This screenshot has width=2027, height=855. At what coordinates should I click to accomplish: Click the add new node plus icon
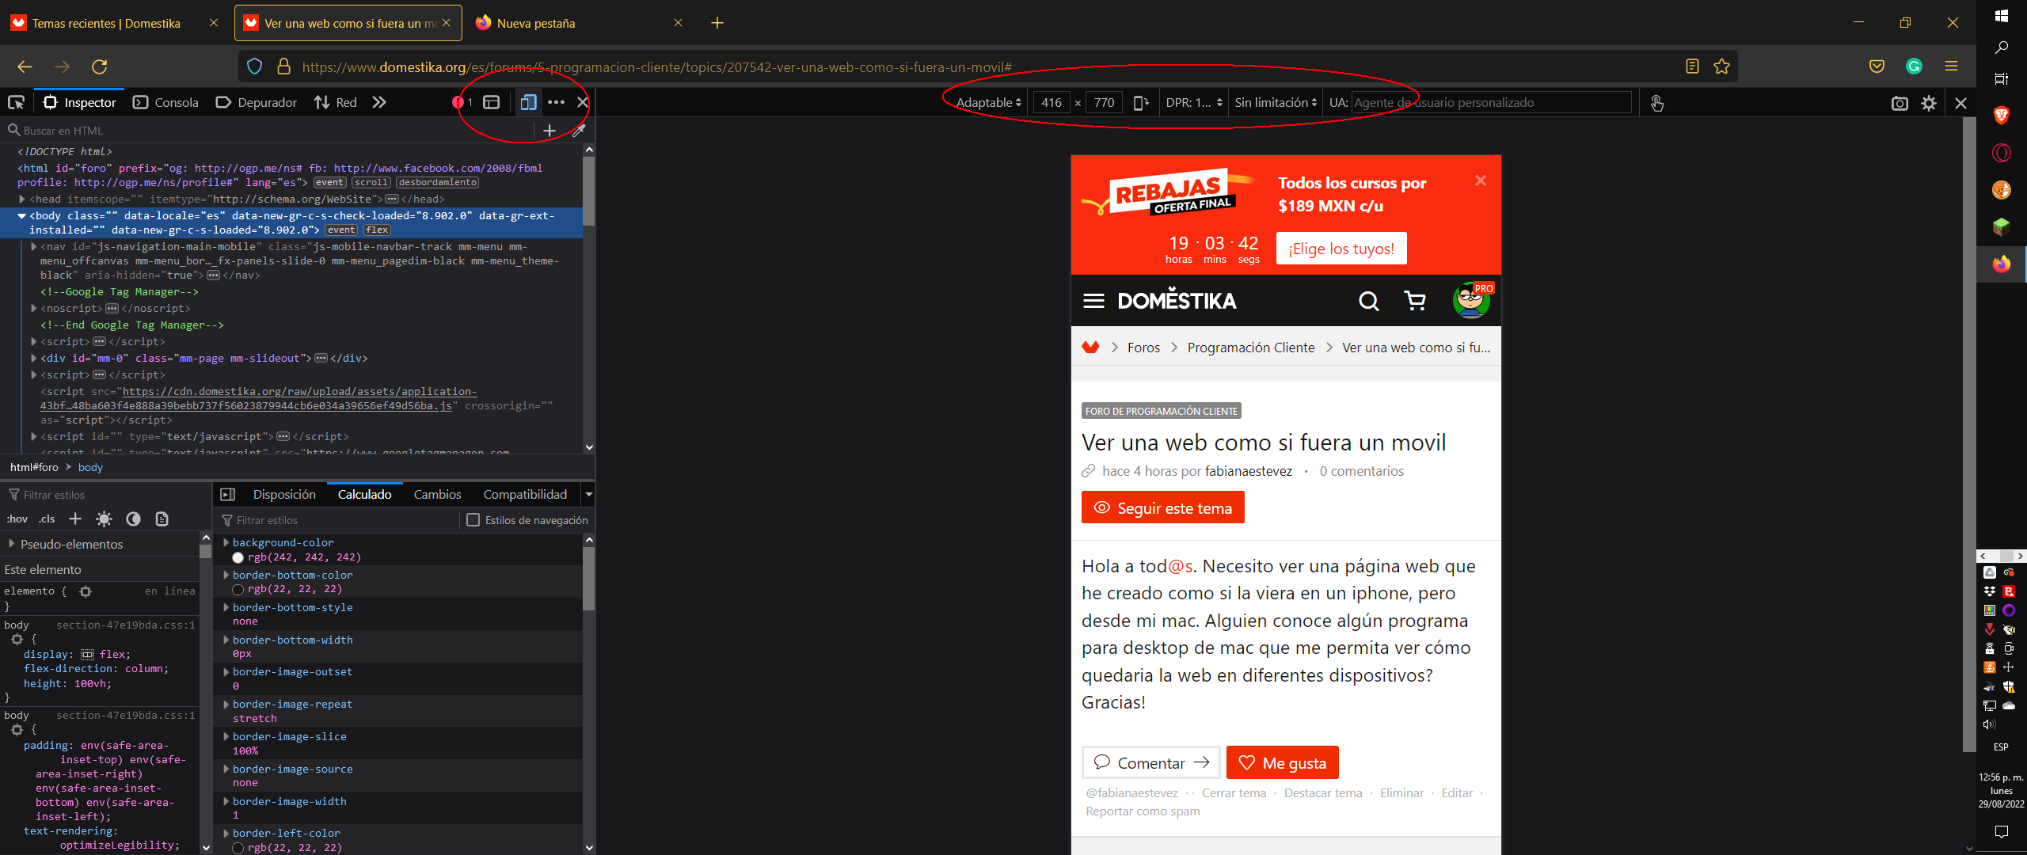550,131
